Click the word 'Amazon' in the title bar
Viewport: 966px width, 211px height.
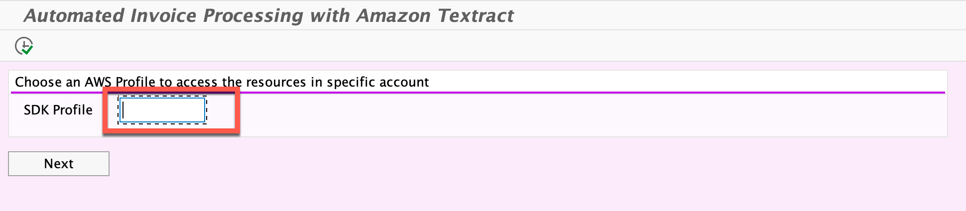coord(394,15)
